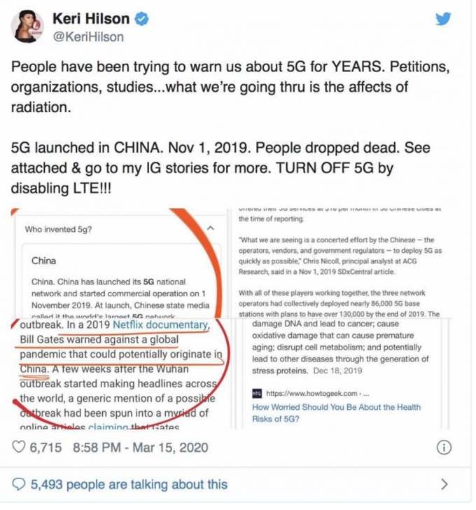
Task: Like the tweet with the heart icon
Action: 21,448
